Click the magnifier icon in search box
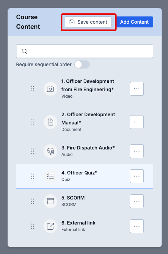The width and height of the screenshot is (168, 254). (x=25, y=51)
